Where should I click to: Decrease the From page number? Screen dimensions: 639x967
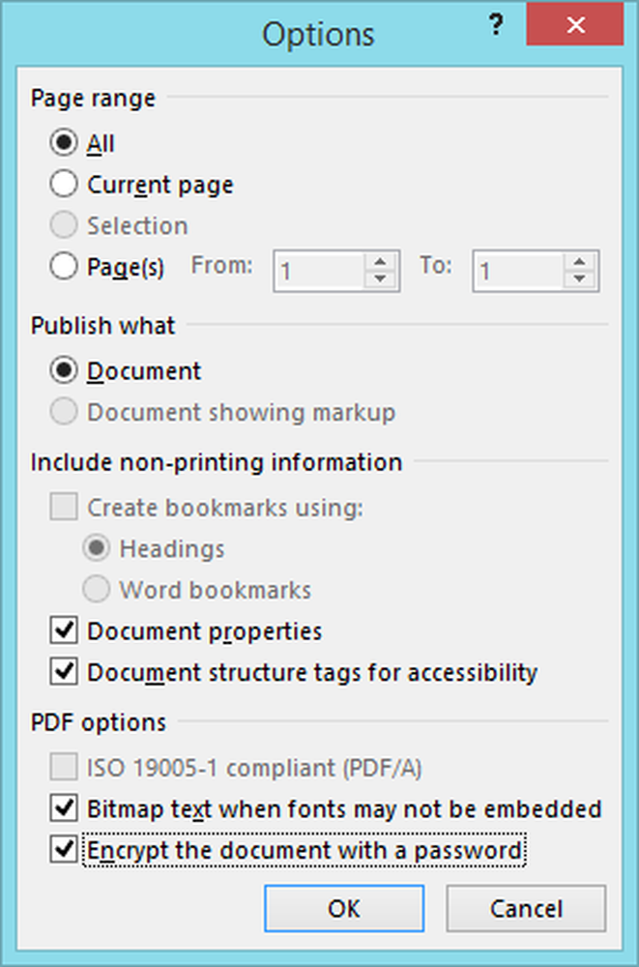(382, 279)
